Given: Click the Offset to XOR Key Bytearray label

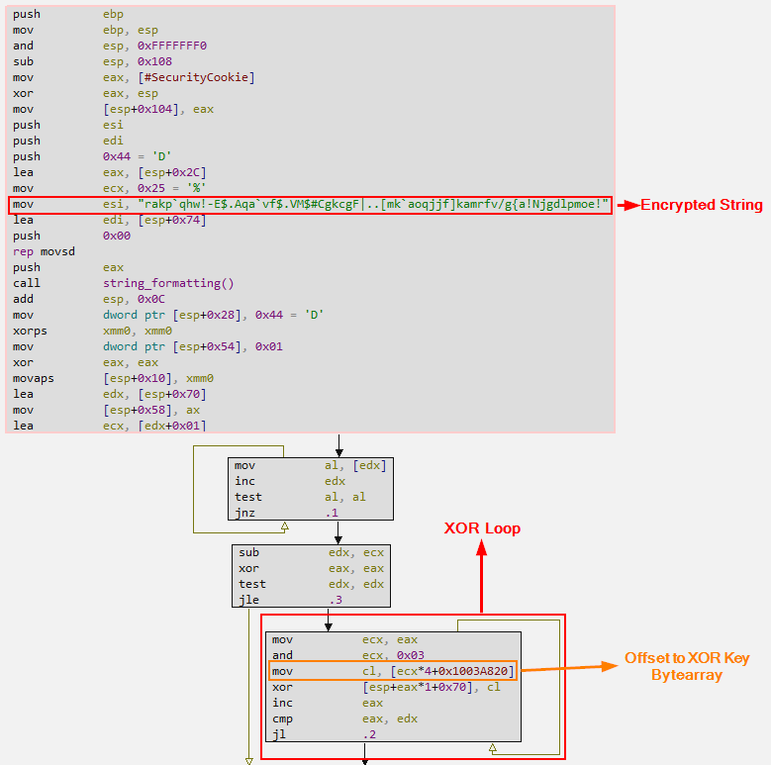Looking at the screenshot, I should pyautogui.click(x=686, y=666).
